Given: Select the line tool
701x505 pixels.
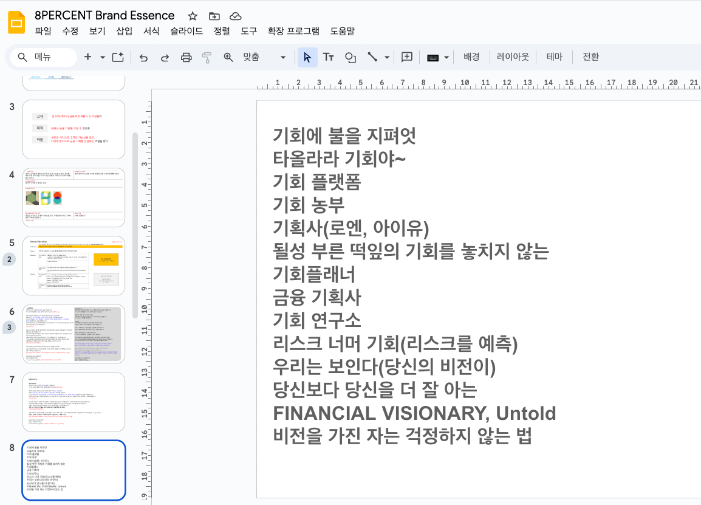Looking at the screenshot, I should (x=372, y=57).
